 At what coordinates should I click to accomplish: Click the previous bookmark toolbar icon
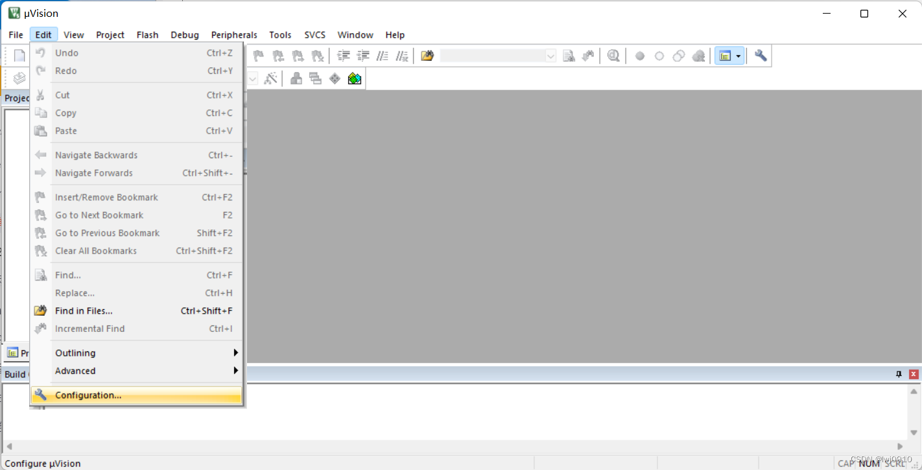tap(278, 56)
